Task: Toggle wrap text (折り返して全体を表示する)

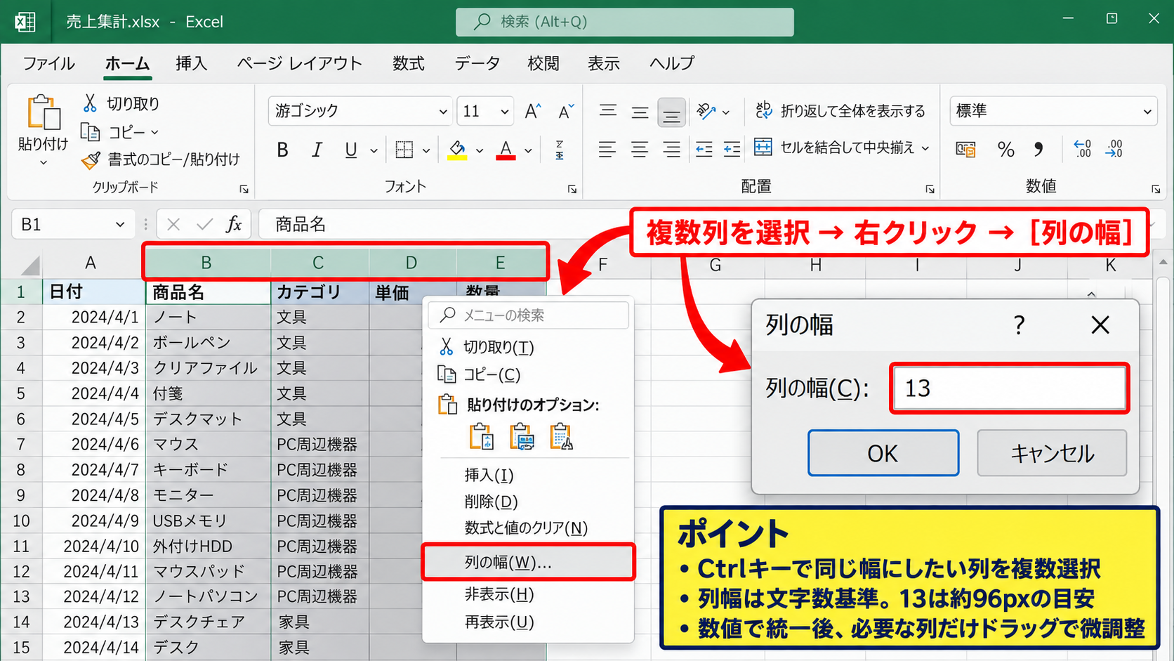Action: pos(840,111)
